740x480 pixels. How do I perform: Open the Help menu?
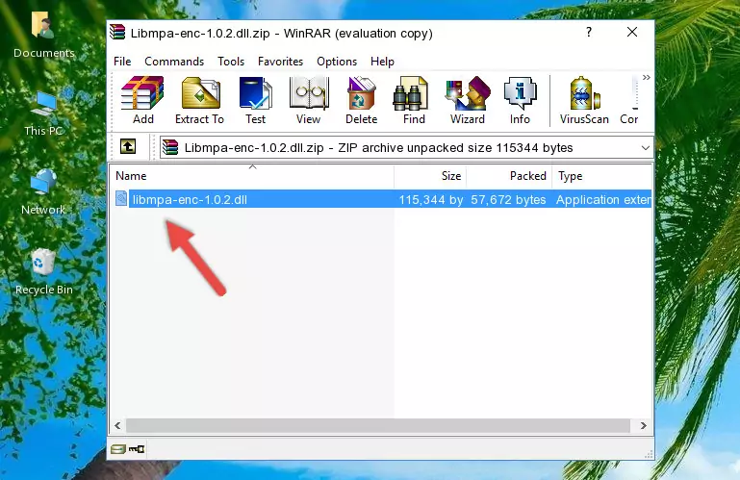[382, 62]
